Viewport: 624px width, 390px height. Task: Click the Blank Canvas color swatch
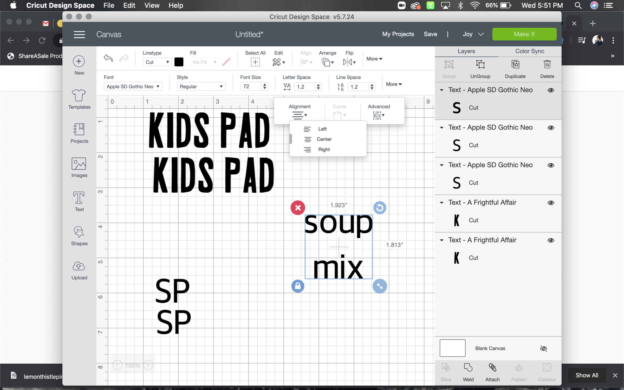pyautogui.click(x=452, y=348)
